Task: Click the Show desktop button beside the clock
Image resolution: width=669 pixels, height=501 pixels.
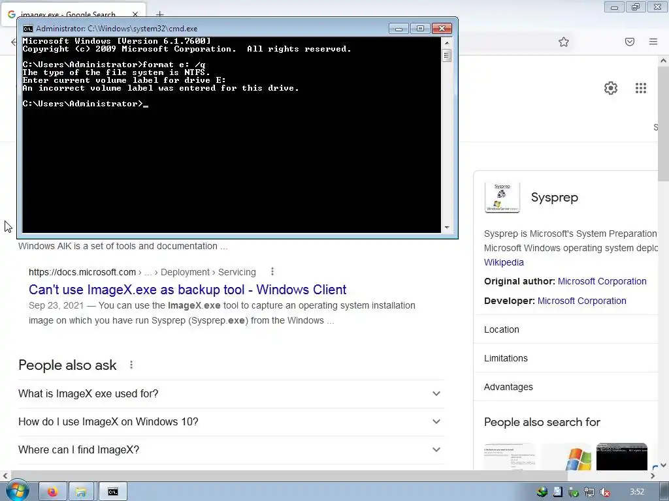Action: 666,492
